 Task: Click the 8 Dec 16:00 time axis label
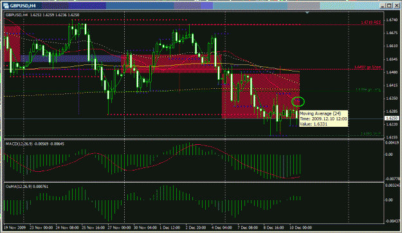click(x=273, y=228)
